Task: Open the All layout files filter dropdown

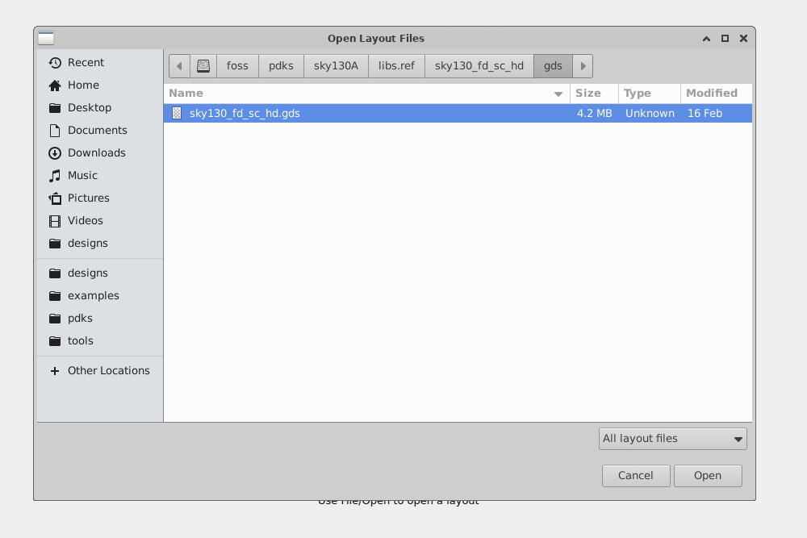Action: pos(672,438)
